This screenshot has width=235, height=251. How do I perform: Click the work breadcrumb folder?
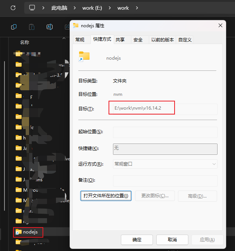coord(123,8)
